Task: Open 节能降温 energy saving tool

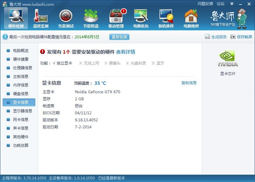Action: pos(91,18)
